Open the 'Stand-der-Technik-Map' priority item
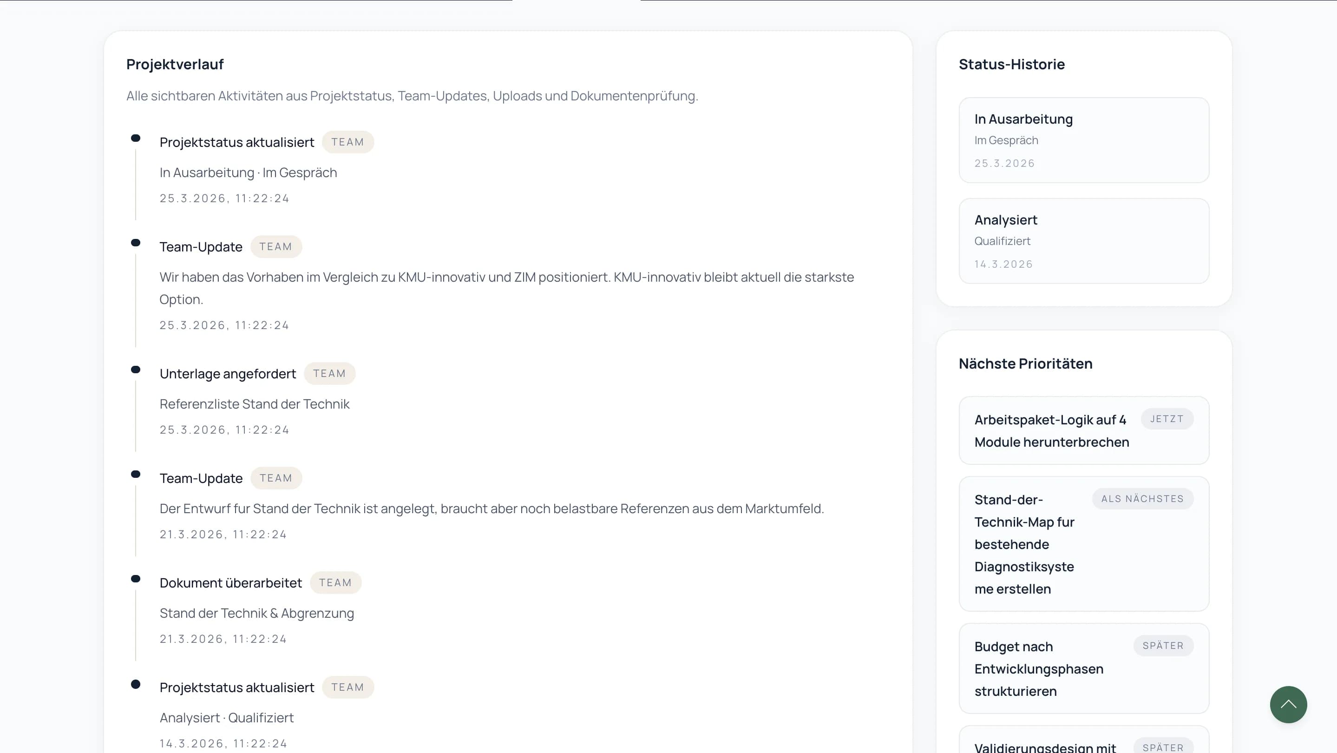 point(1024,544)
